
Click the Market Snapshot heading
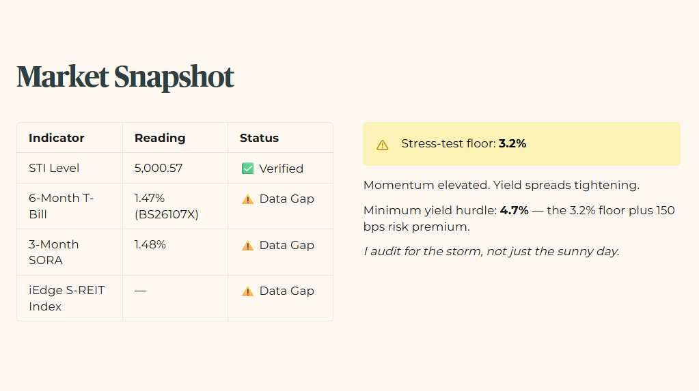(x=125, y=76)
